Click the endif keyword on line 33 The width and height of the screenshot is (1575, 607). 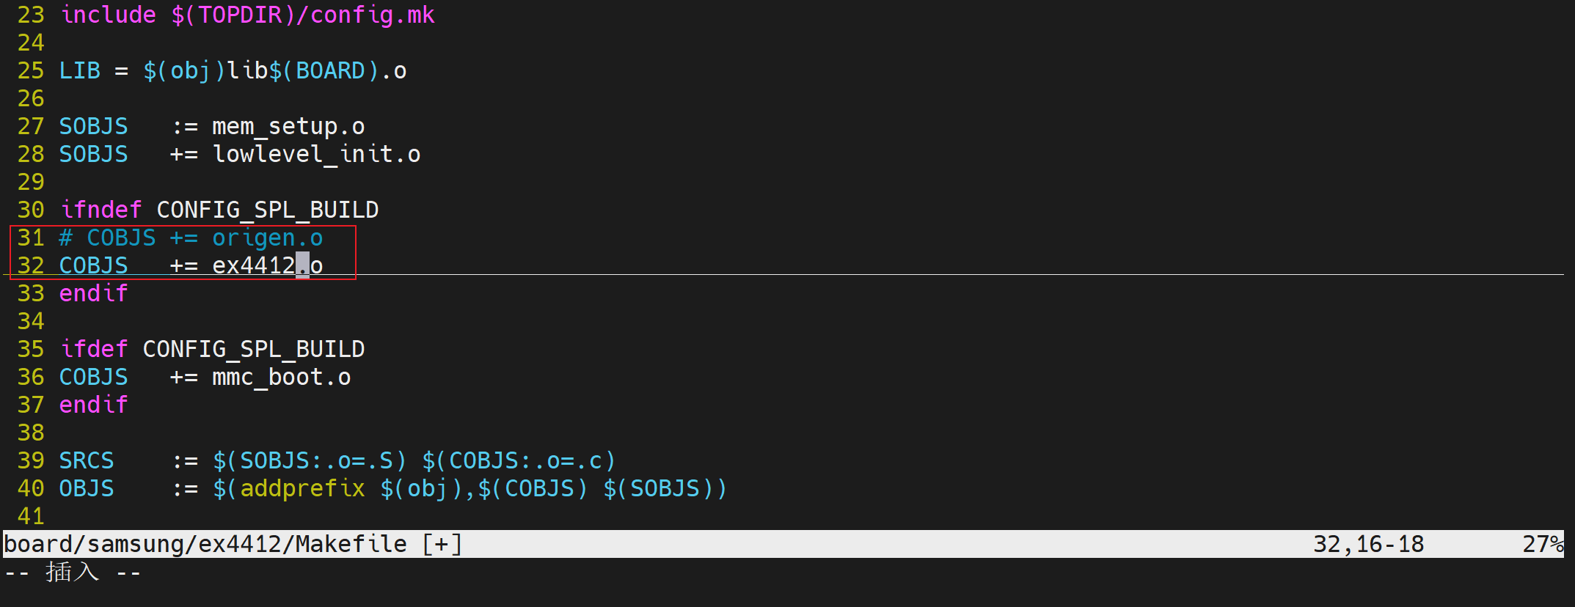[93, 293]
